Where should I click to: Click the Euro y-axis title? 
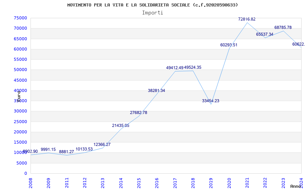[18, 96]
